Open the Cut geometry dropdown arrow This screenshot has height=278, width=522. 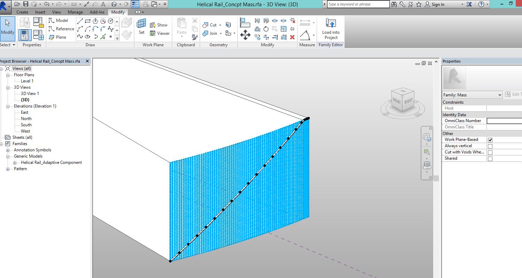[x=220, y=25]
